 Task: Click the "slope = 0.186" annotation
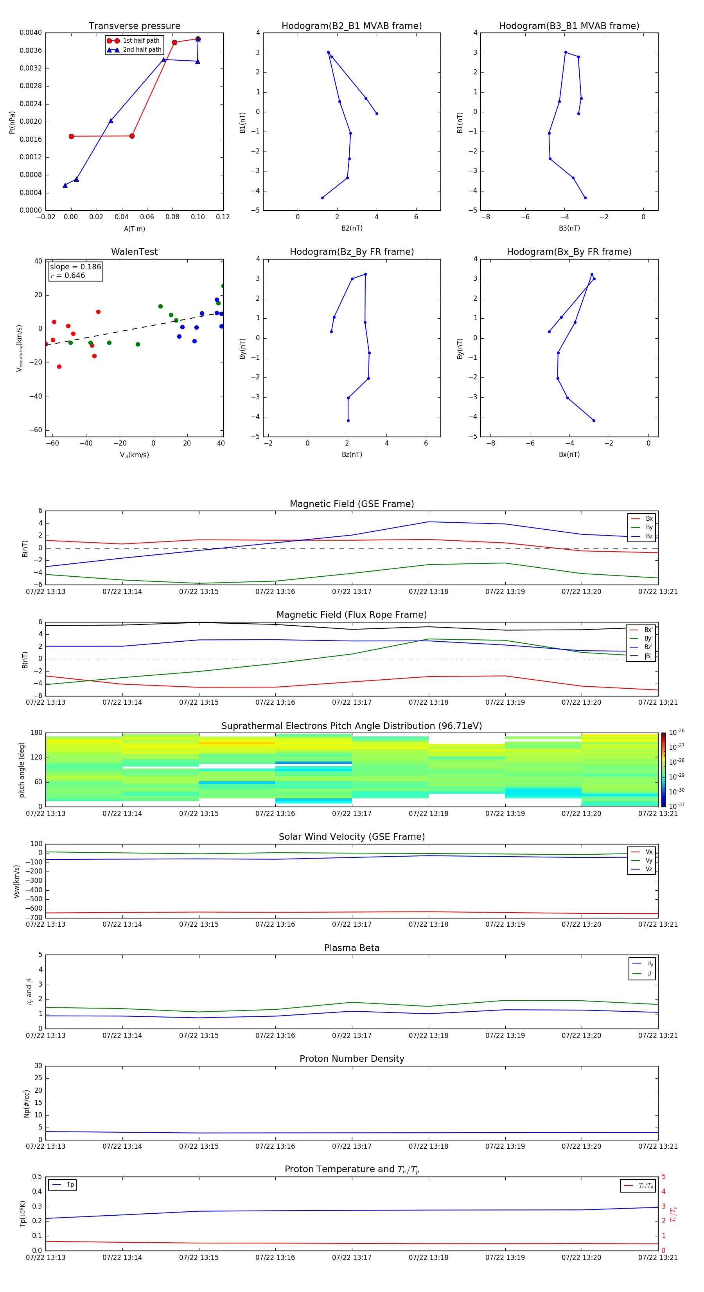[x=75, y=267]
